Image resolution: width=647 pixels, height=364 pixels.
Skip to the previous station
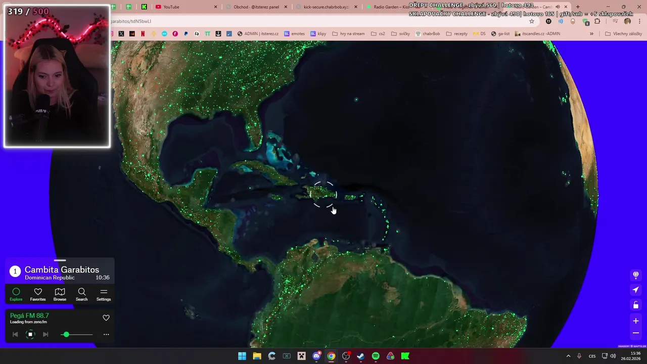click(15, 334)
